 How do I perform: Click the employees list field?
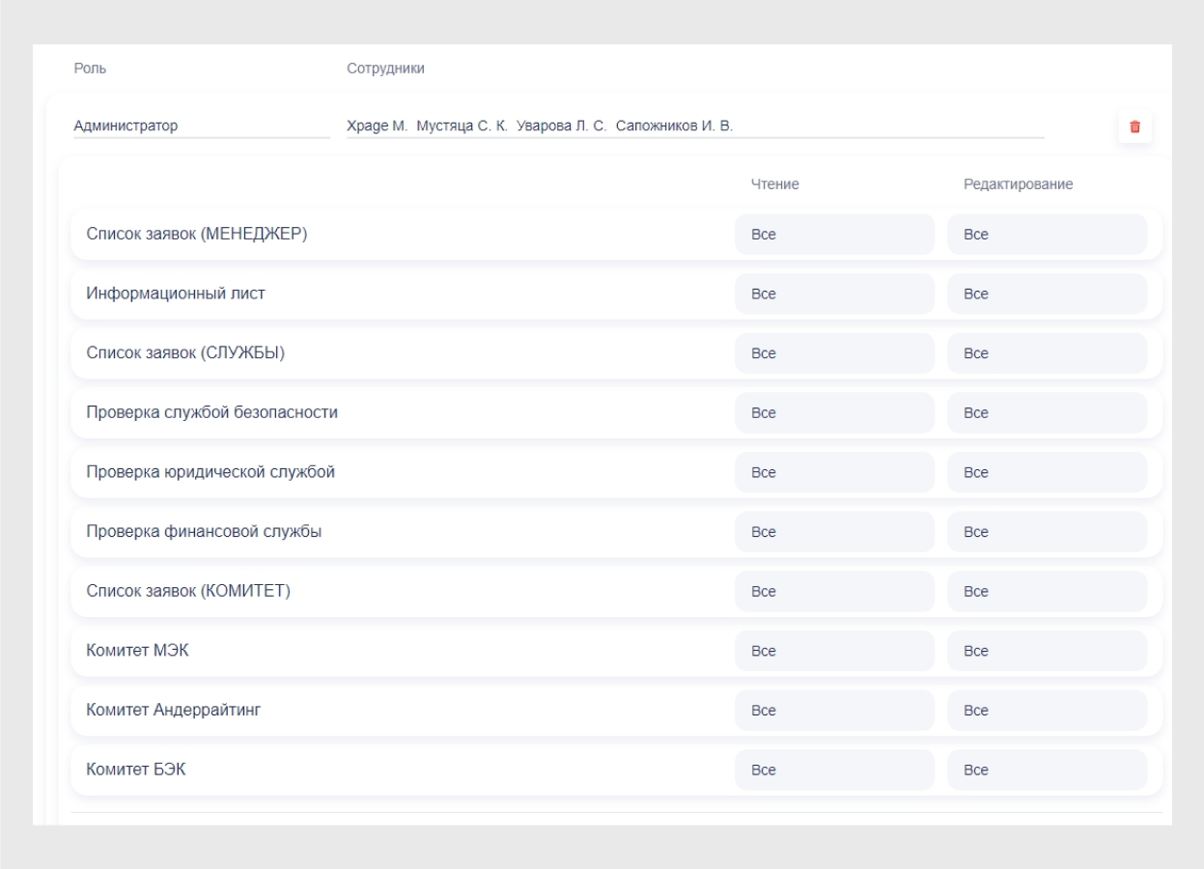coord(869,125)
